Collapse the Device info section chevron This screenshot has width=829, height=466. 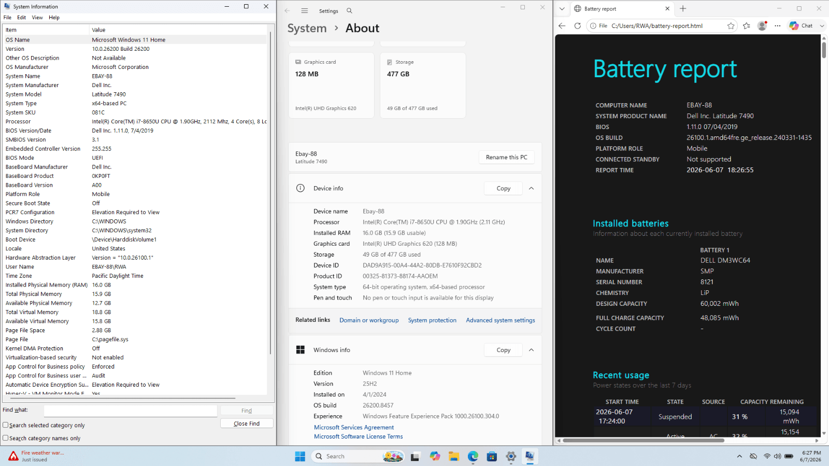click(x=531, y=188)
